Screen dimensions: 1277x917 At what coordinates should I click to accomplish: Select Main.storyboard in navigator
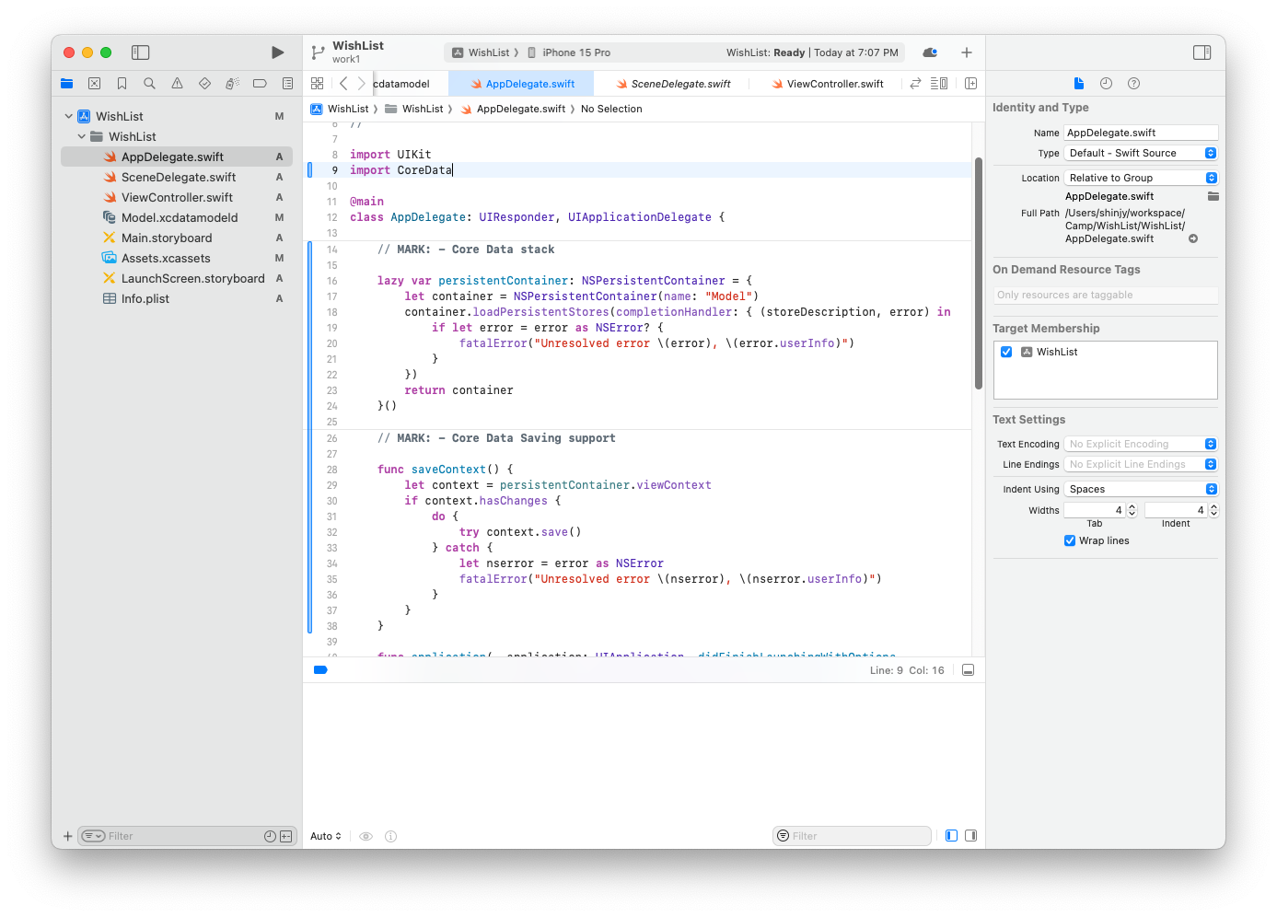click(x=177, y=238)
